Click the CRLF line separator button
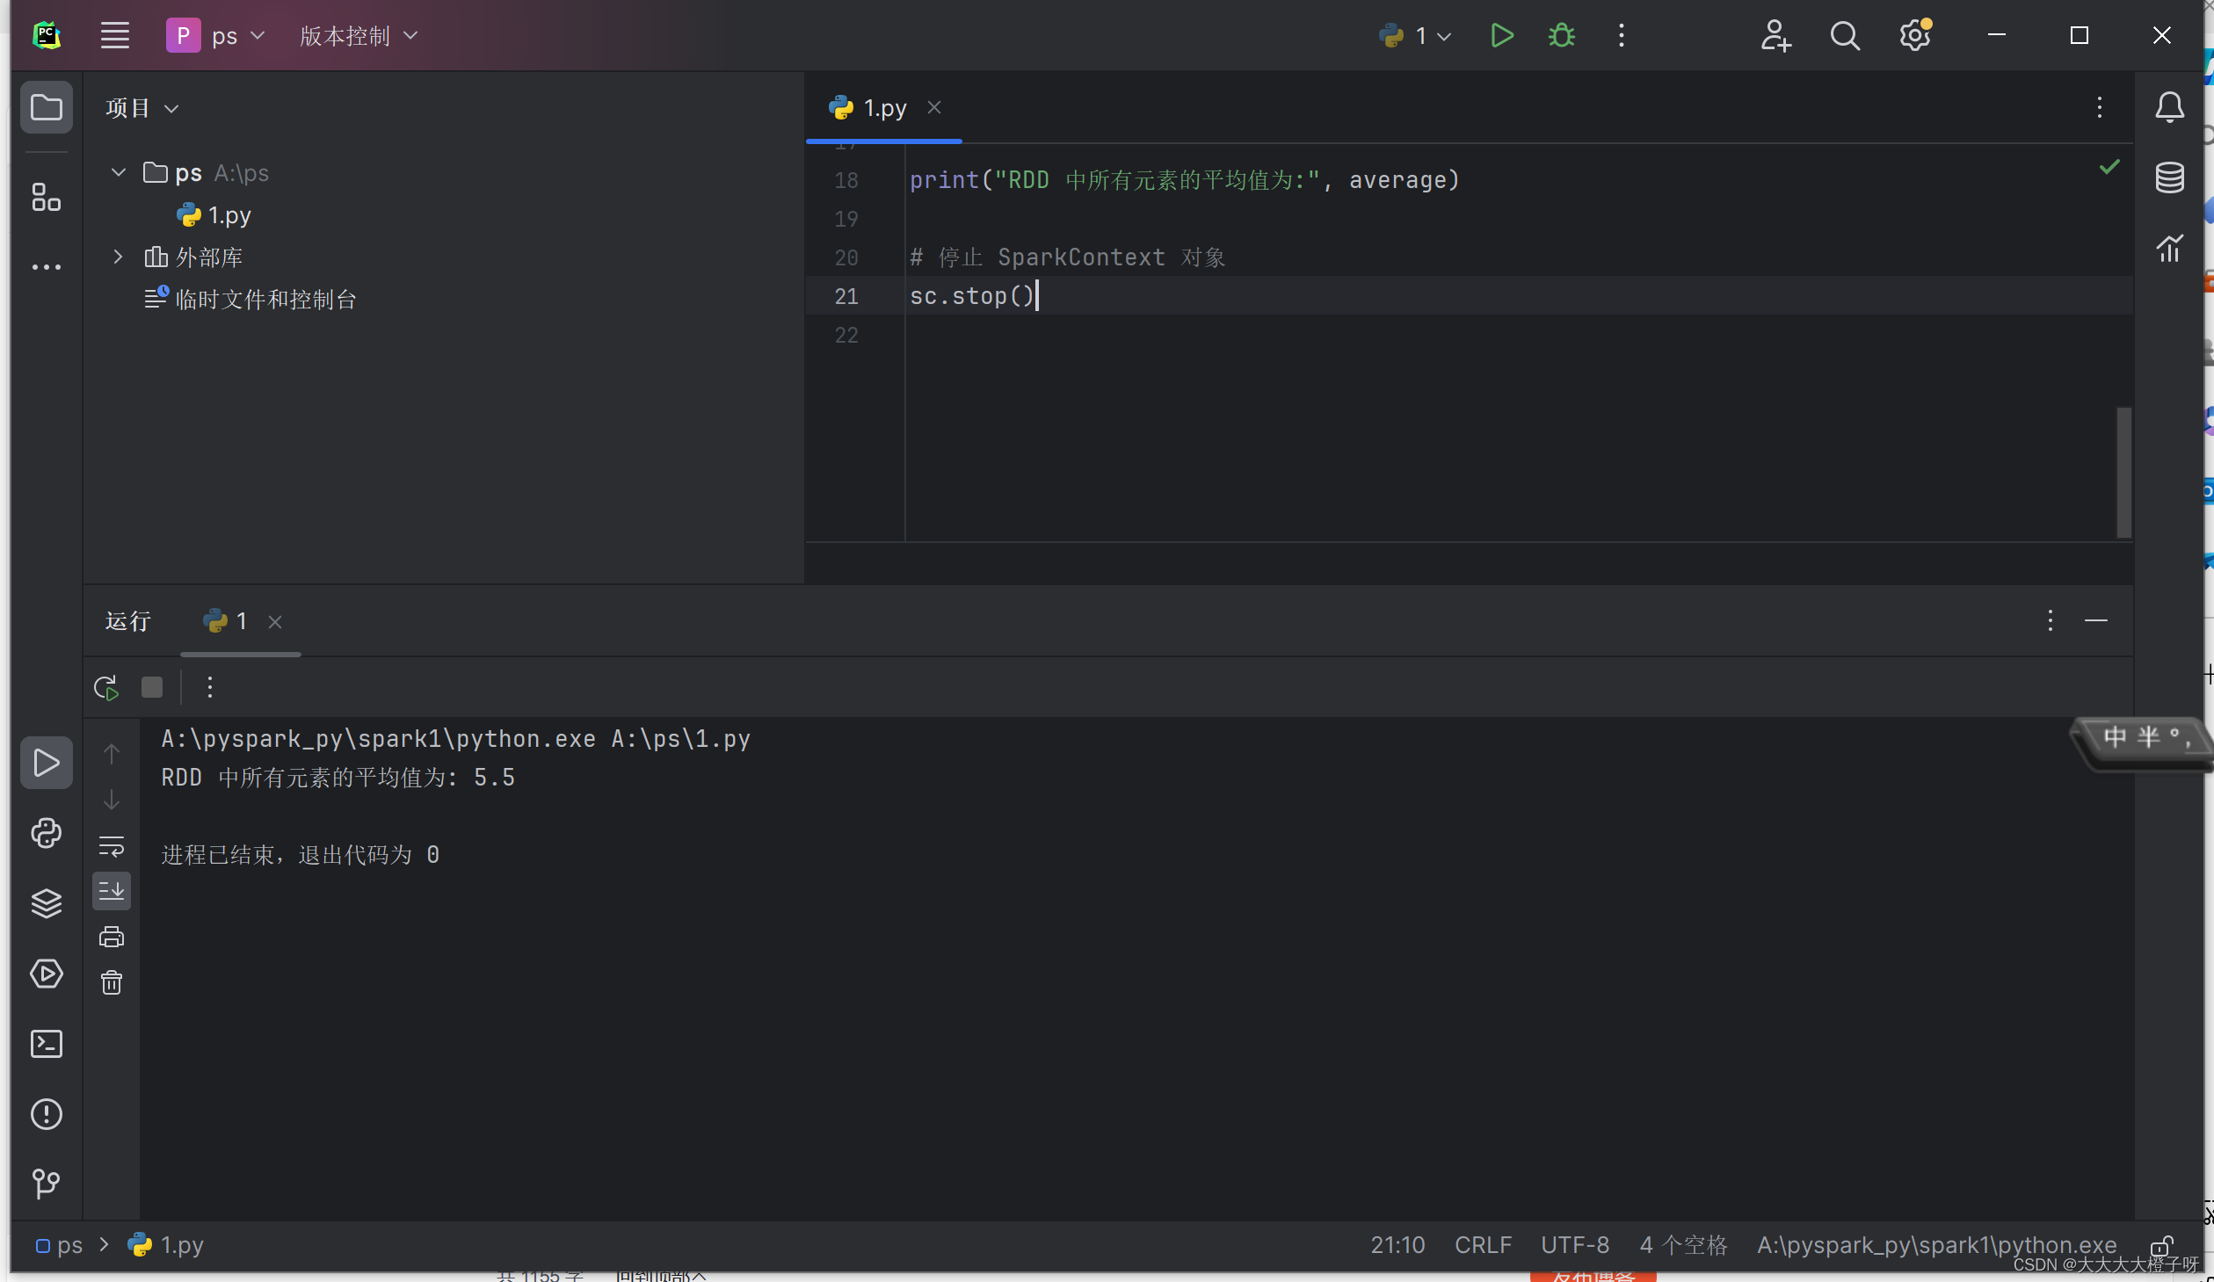The width and height of the screenshot is (2214, 1282). pyautogui.click(x=1483, y=1245)
